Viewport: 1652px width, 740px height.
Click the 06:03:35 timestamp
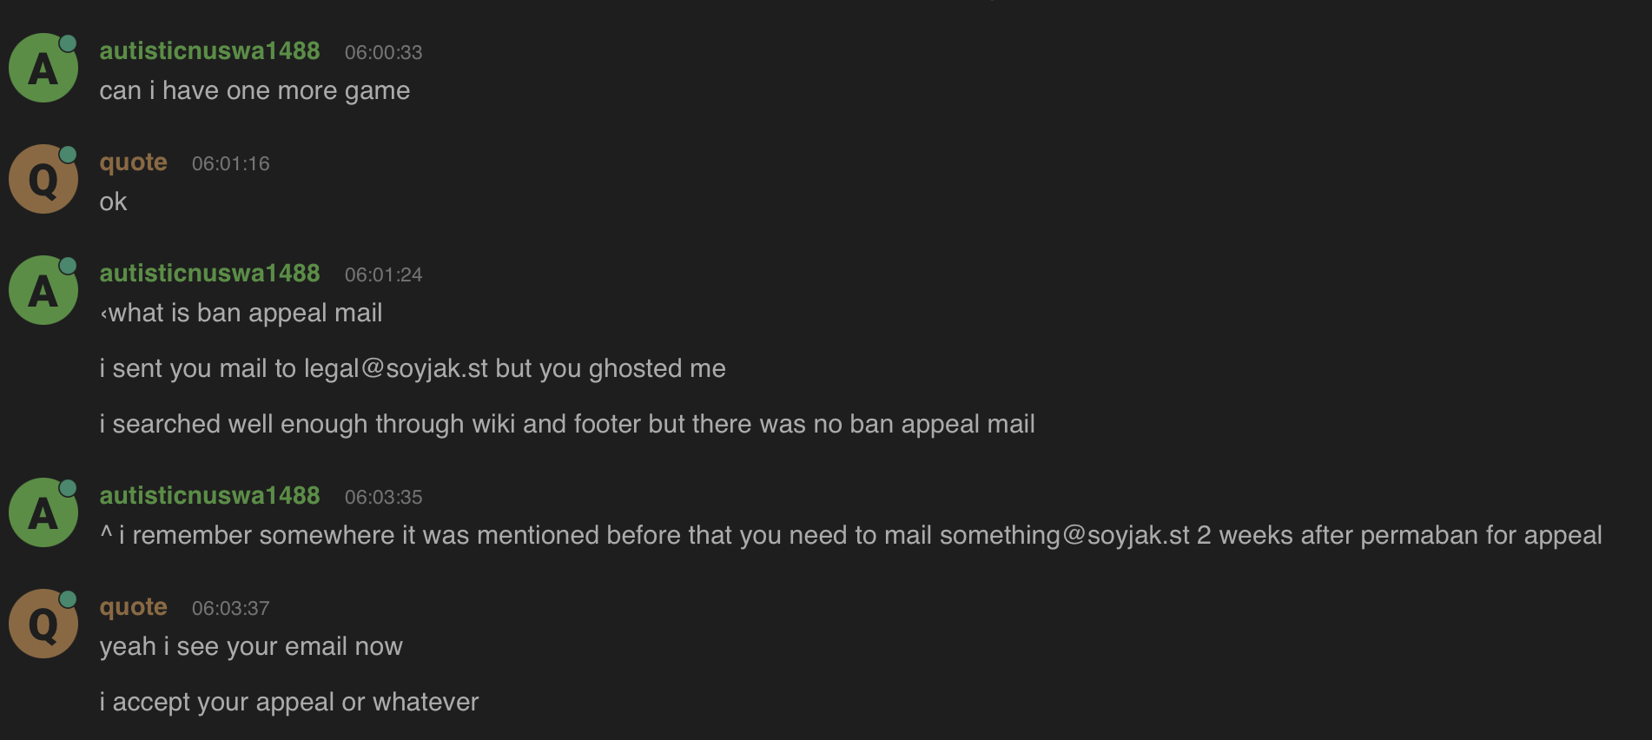click(x=383, y=498)
